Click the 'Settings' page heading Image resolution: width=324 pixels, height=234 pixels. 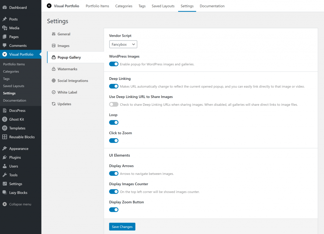[58, 21]
